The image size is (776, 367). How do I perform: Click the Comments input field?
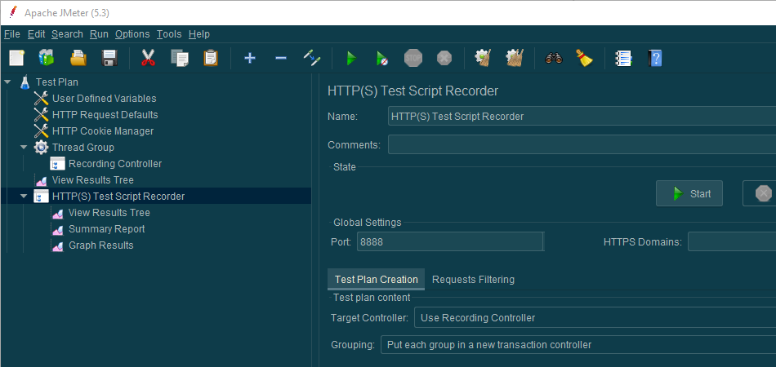[582, 145]
